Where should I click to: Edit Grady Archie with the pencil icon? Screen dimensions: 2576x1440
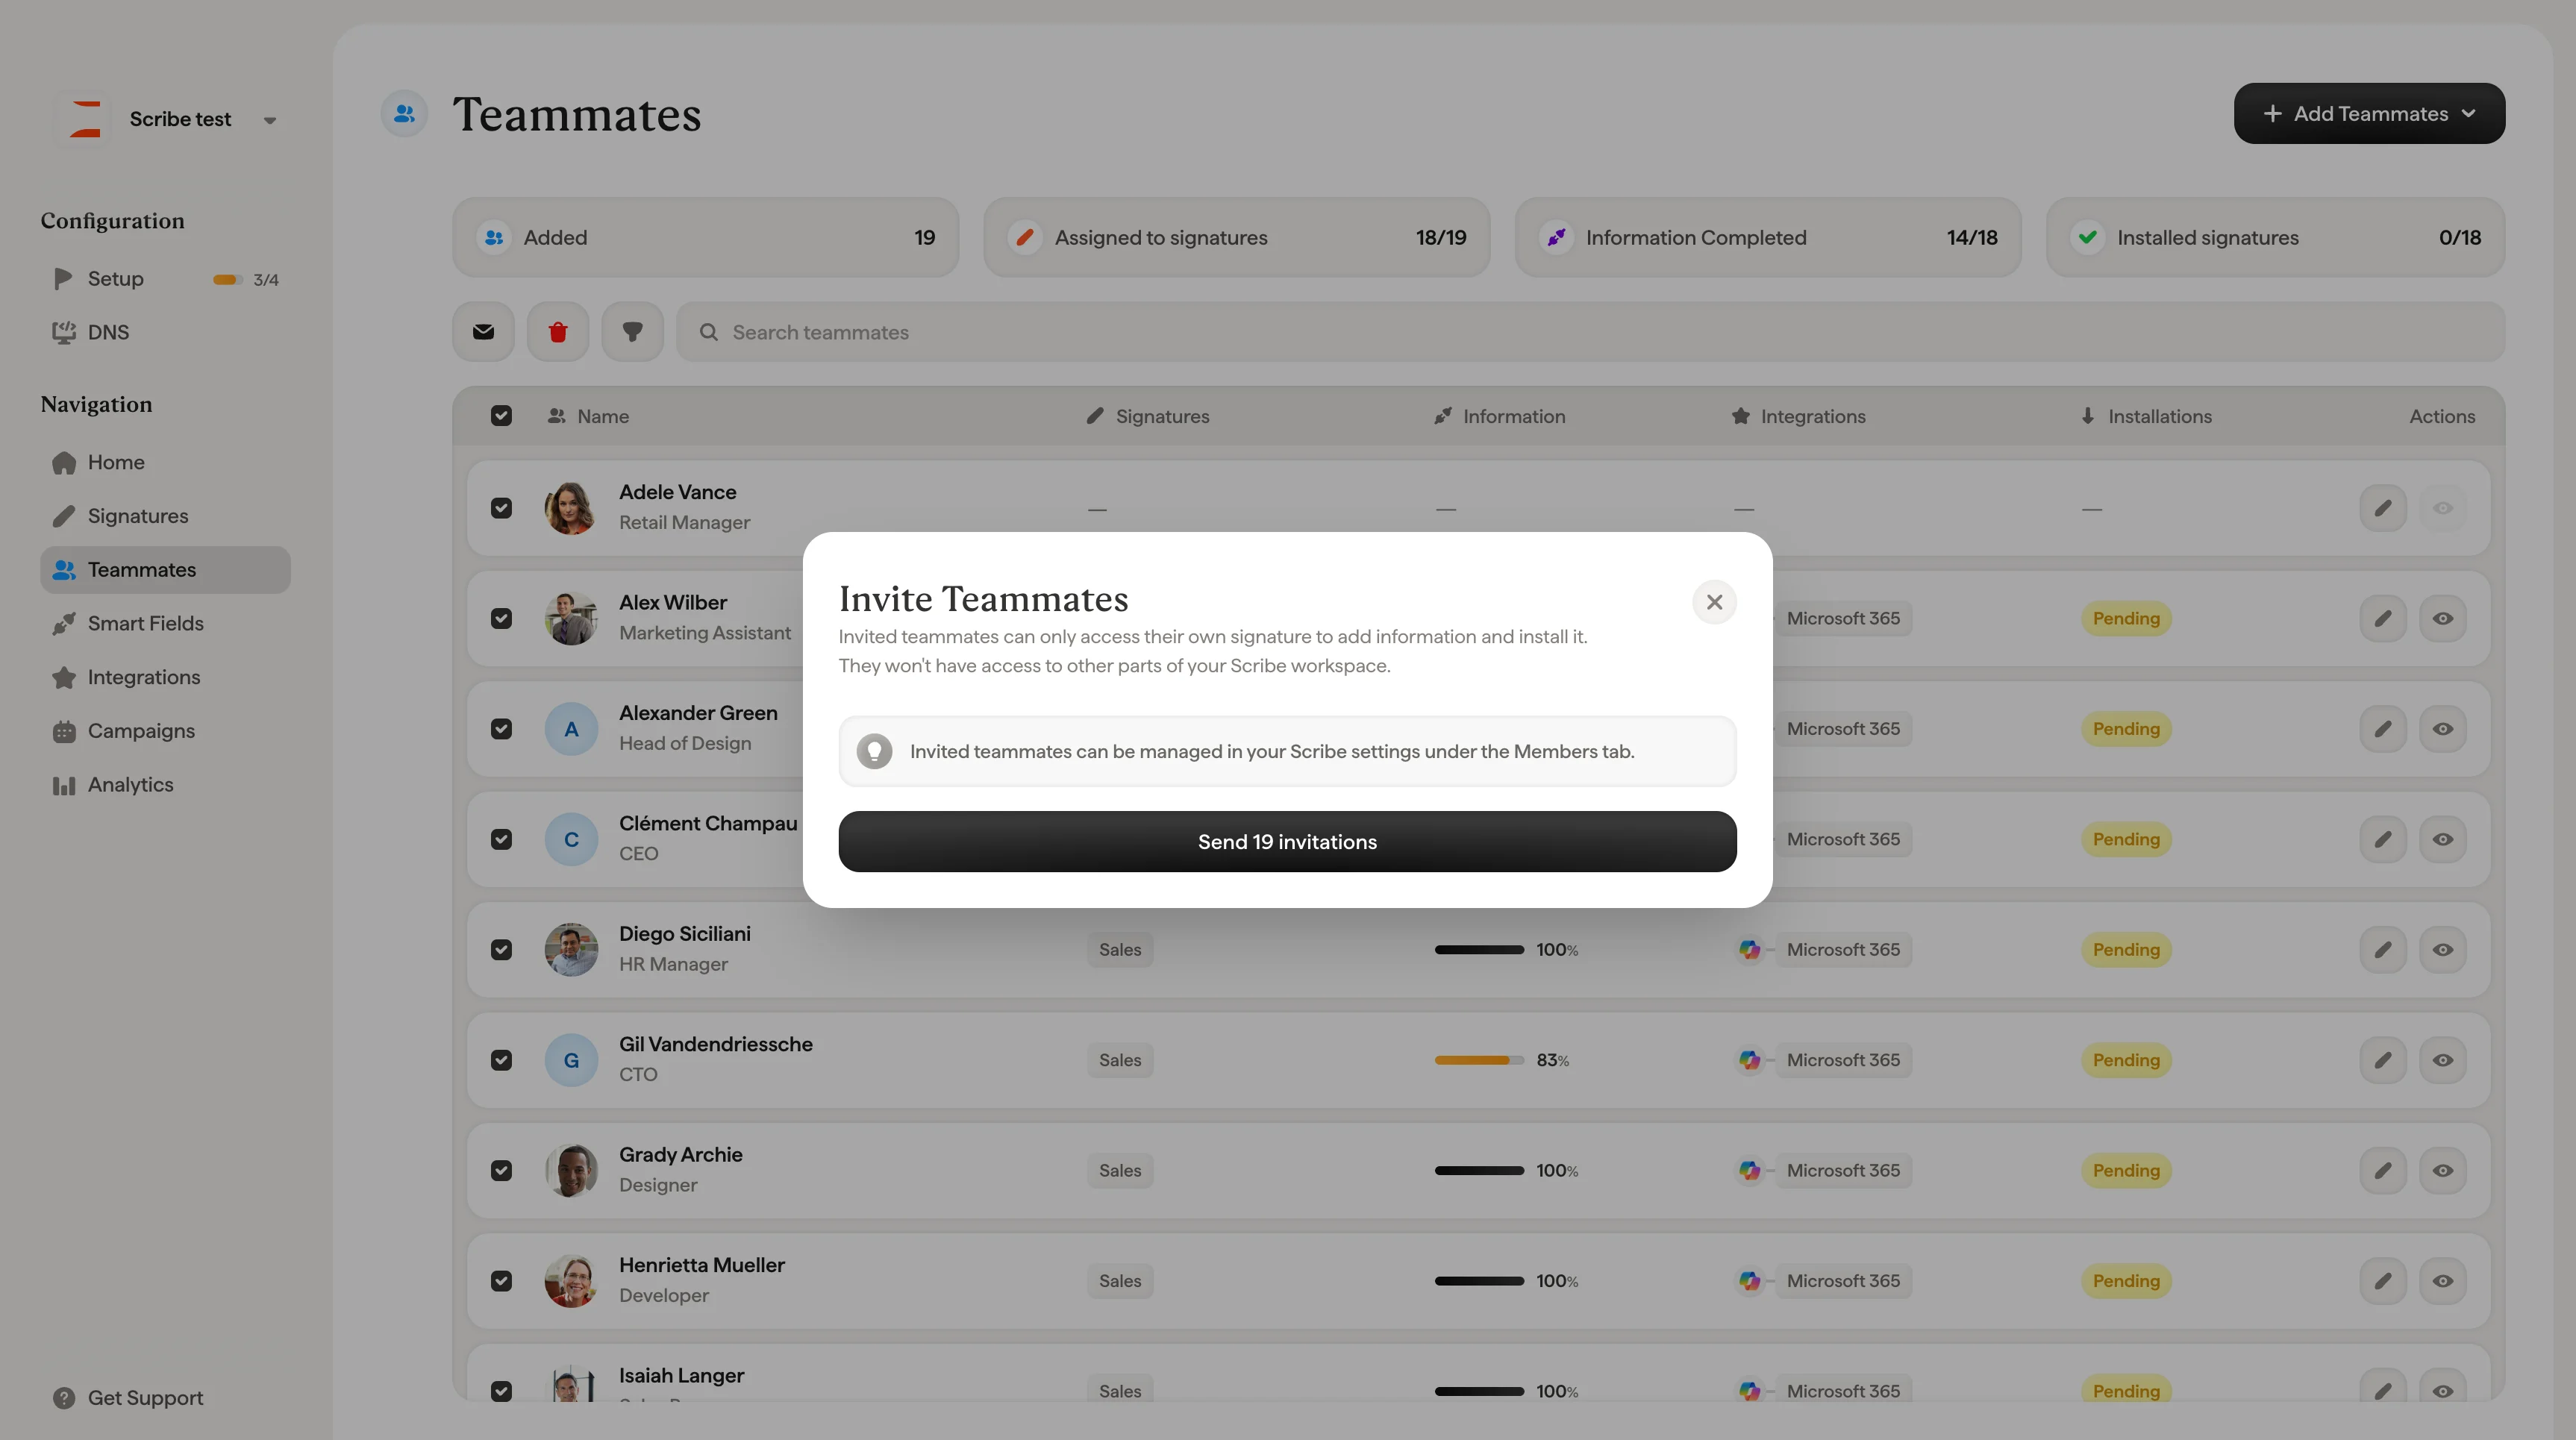pos(2383,1170)
